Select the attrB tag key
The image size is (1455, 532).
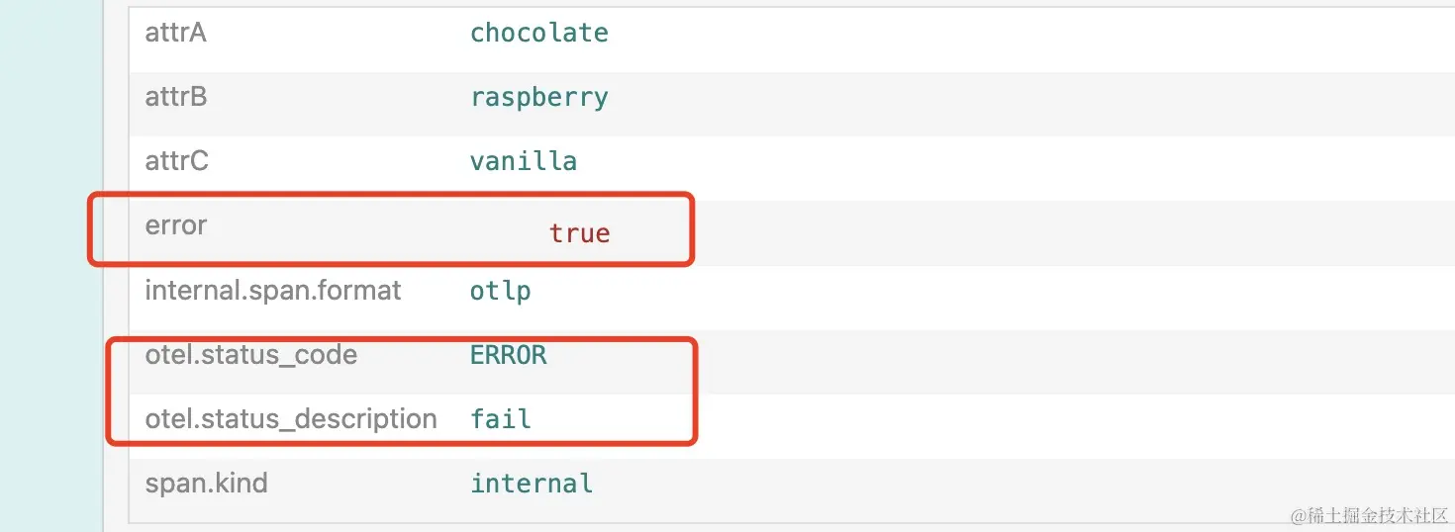(175, 97)
